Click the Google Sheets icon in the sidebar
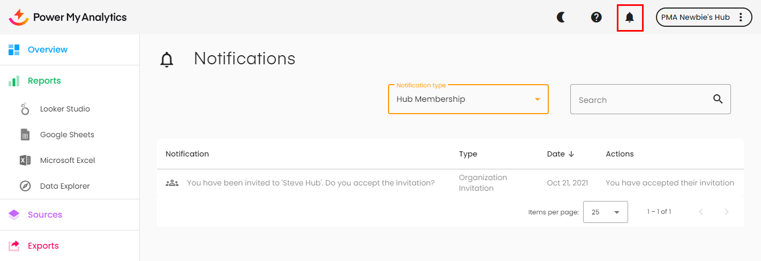 (x=25, y=135)
